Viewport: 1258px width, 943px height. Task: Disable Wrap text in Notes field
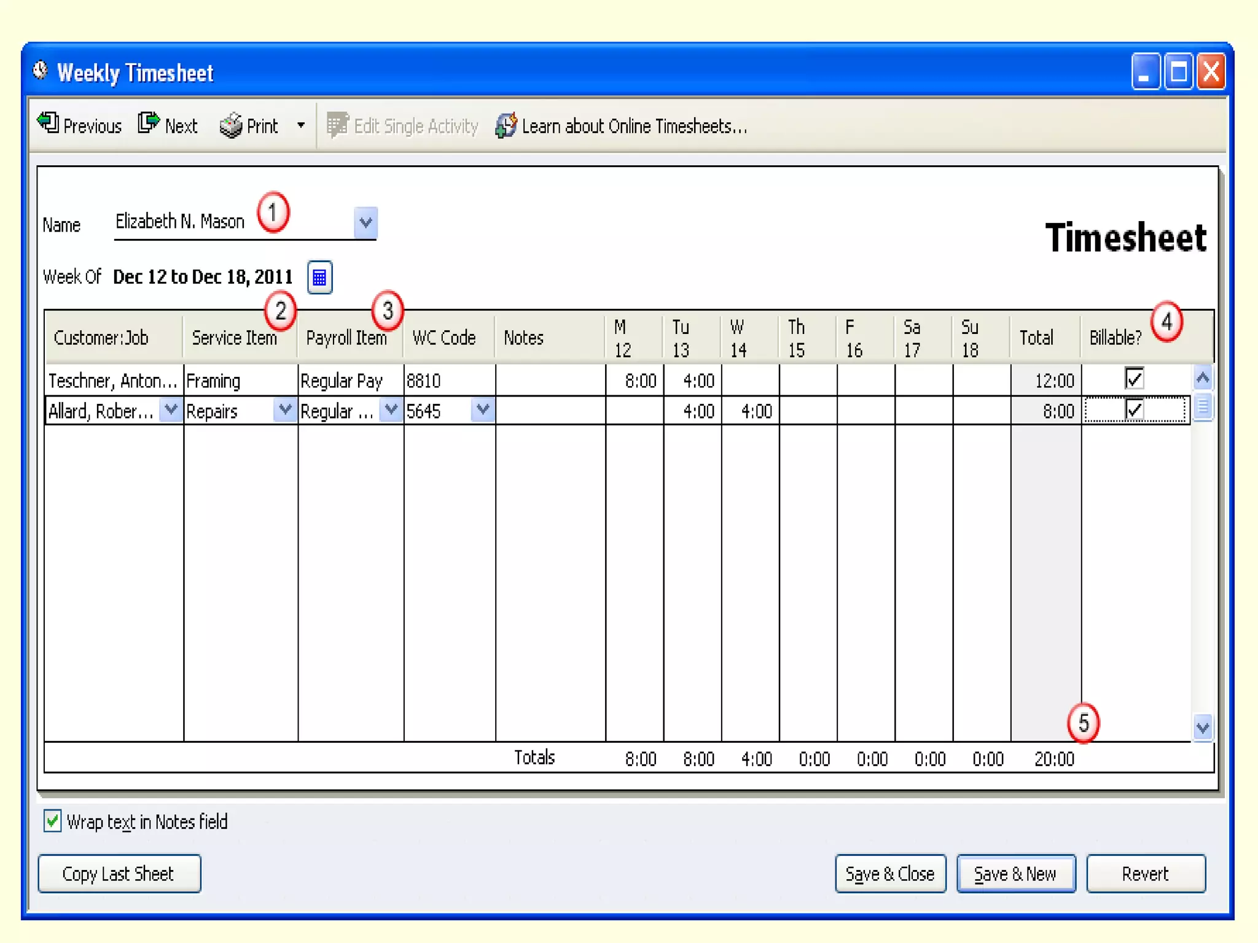53,821
